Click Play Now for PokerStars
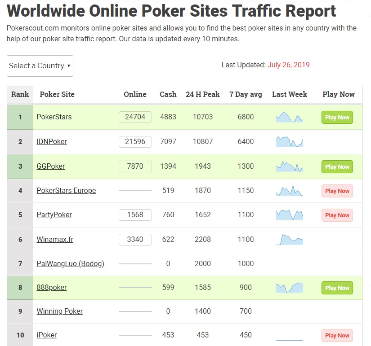371x346 pixels. pyautogui.click(x=337, y=118)
